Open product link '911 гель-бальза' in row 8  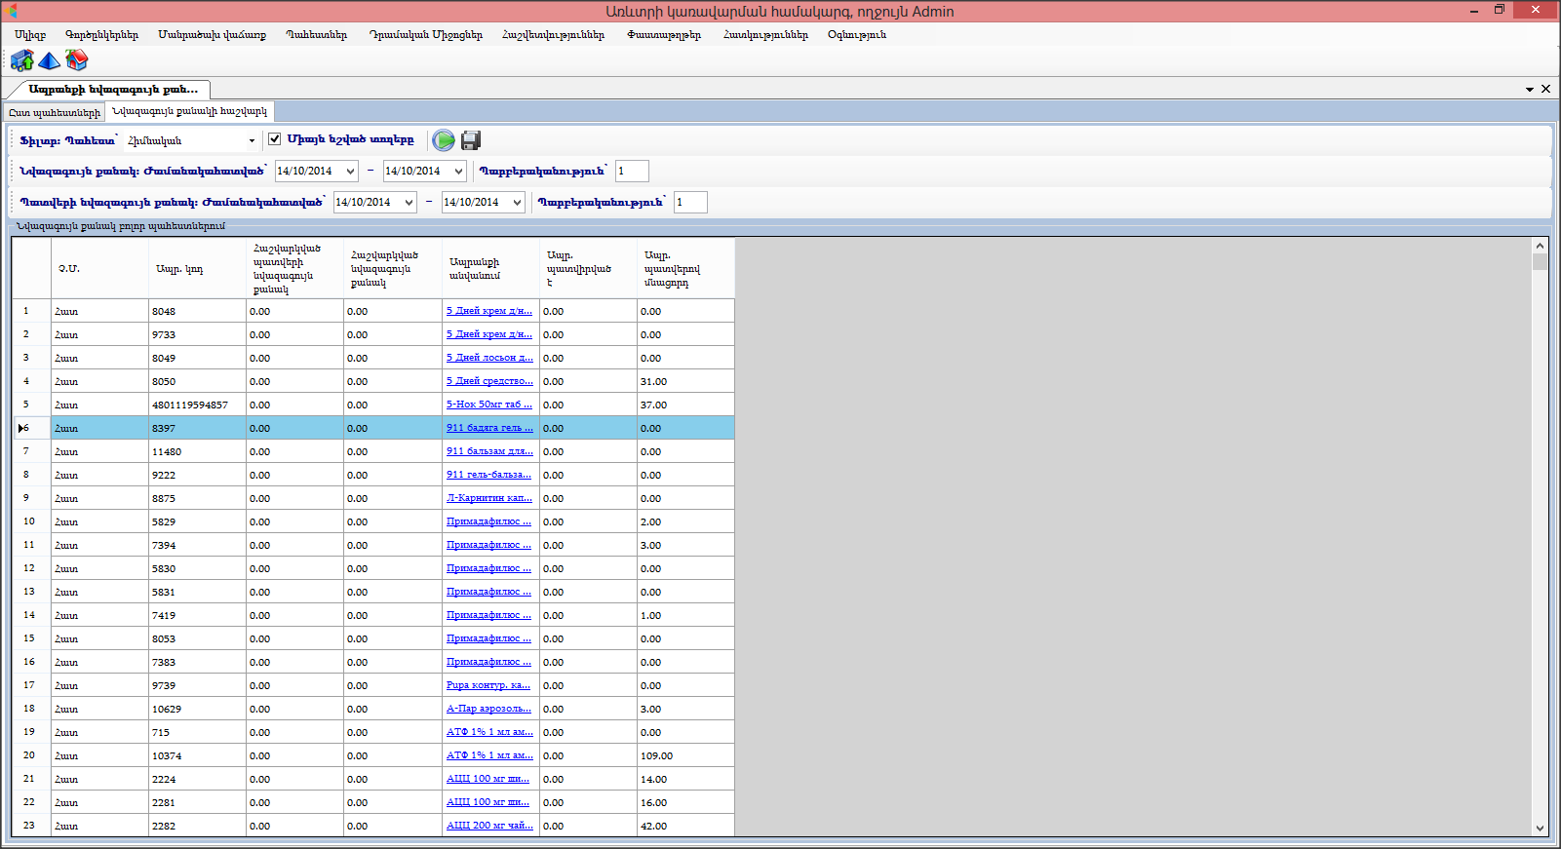489,475
